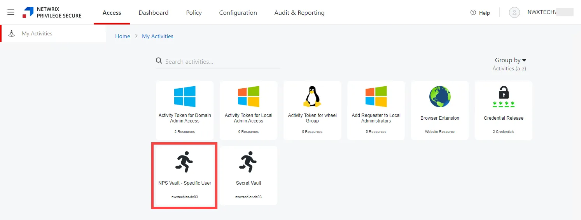Start the NPS Vault - Specific User activity
The image size is (581, 220).
185,176
